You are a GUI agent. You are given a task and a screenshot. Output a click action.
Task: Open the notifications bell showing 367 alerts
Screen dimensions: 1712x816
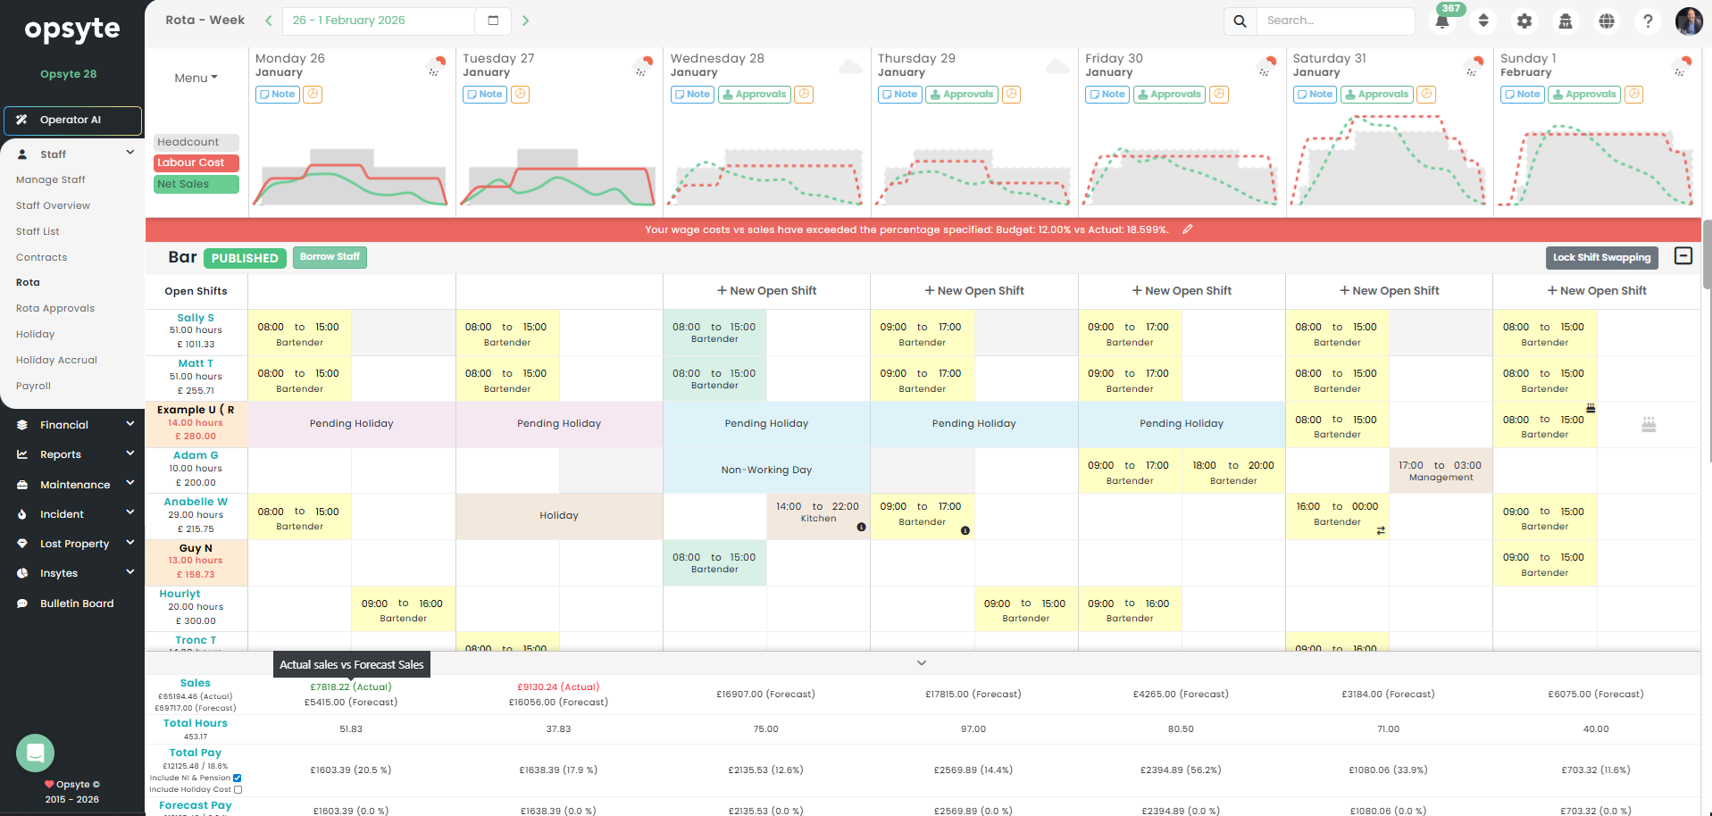(x=1441, y=20)
